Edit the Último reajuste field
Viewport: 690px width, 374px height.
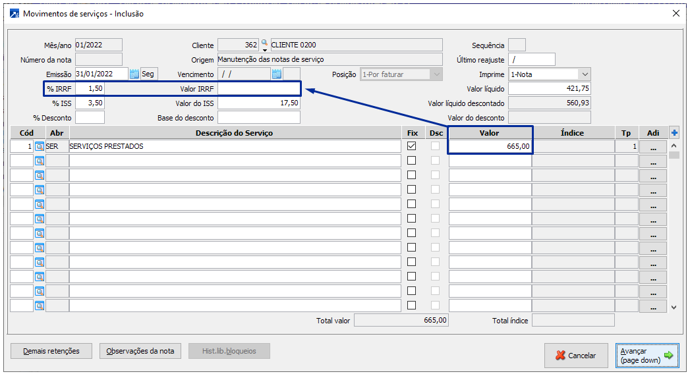(x=532, y=59)
